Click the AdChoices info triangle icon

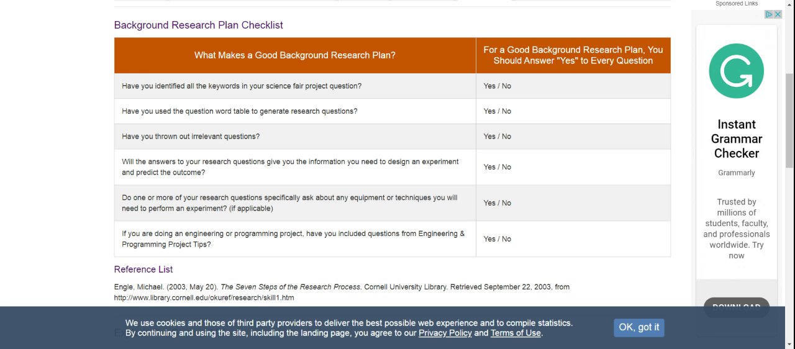tap(769, 14)
